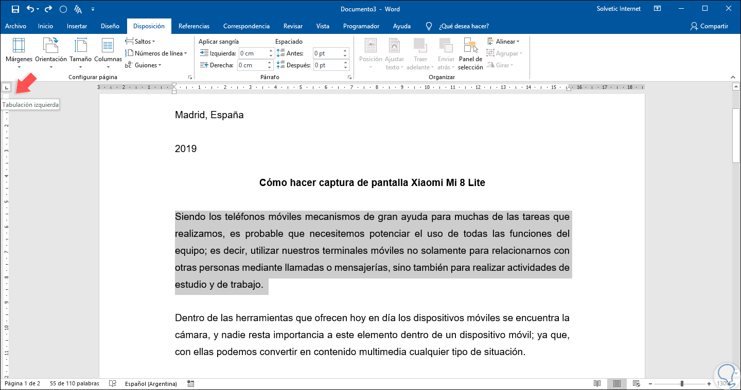Click the scroll up arrow of document
Image resolution: width=741 pixels, height=390 pixels.
pyautogui.click(x=736, y=88)
